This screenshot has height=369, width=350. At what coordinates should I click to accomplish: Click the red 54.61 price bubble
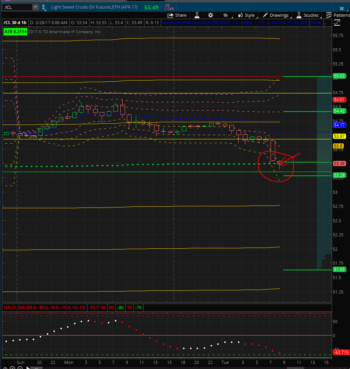339,100
